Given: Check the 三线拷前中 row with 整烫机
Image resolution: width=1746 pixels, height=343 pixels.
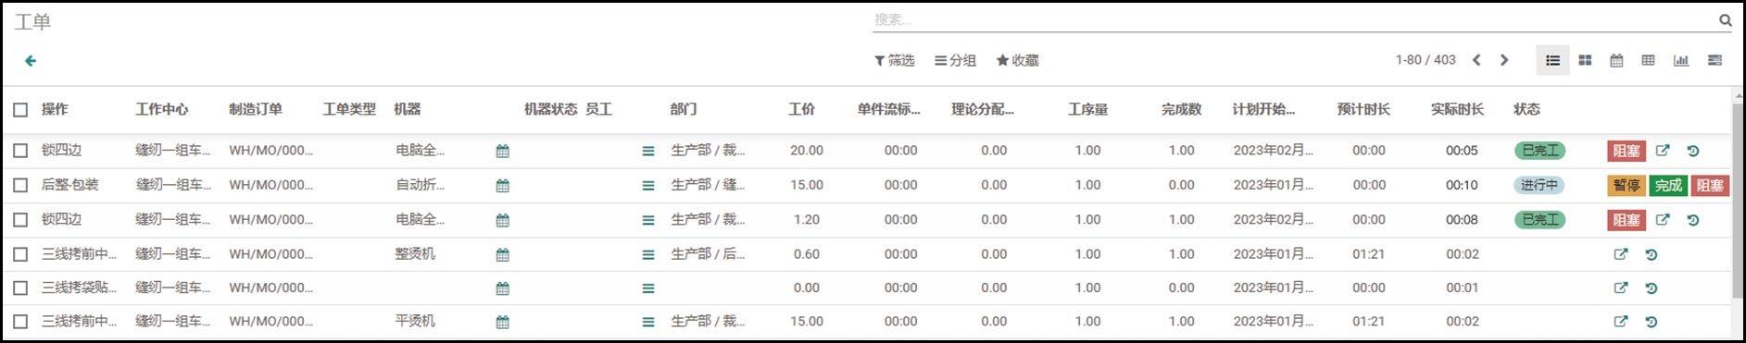Looking at the screenshot, I should (20, 254).
